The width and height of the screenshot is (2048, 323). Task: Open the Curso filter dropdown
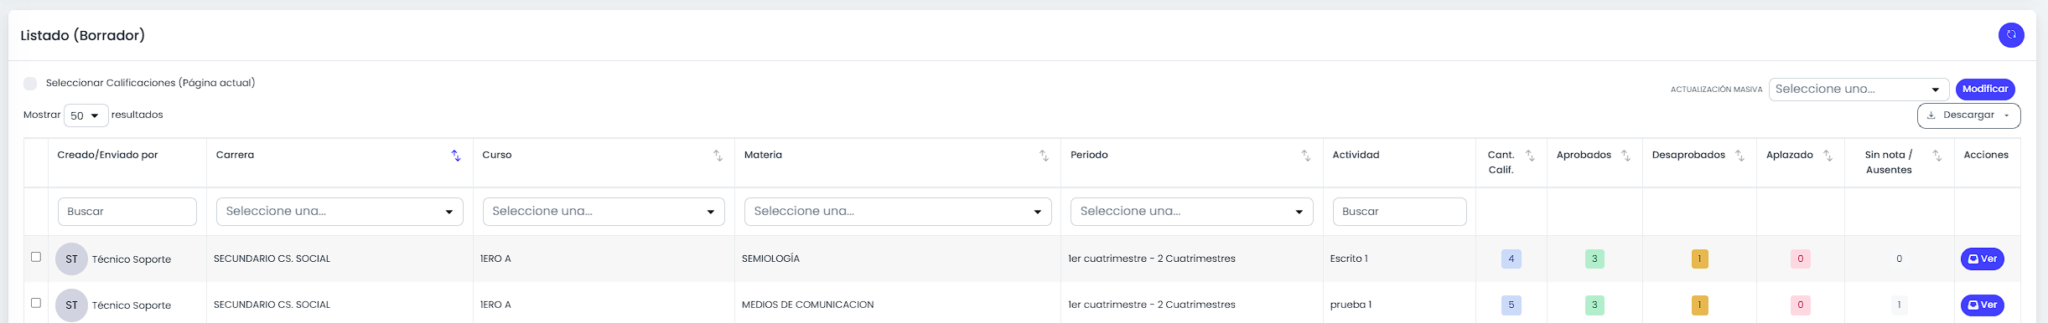pos(604,212)
